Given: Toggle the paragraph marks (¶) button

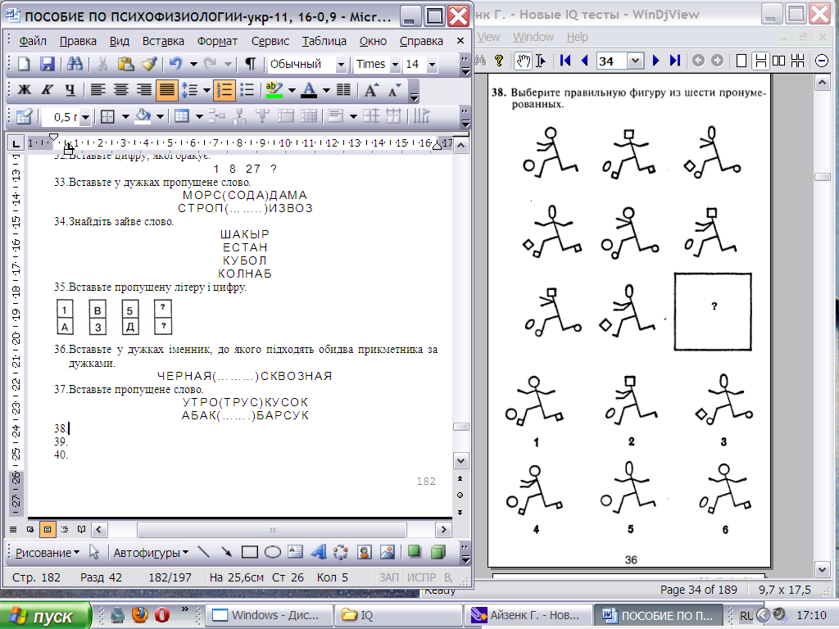Looking at the screenshot, I should [x=250, y=64].
